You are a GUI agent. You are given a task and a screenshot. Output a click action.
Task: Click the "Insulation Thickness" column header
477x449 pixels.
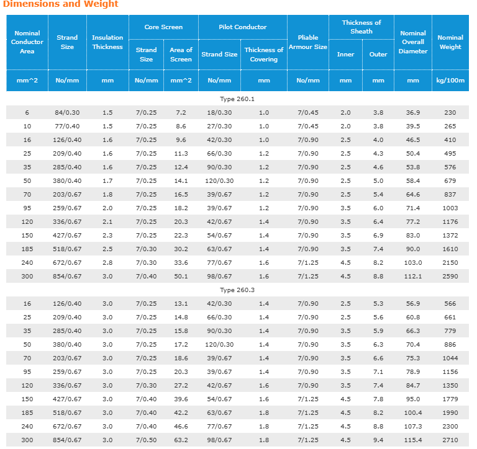pyautogui.click(x=107, y=42)
